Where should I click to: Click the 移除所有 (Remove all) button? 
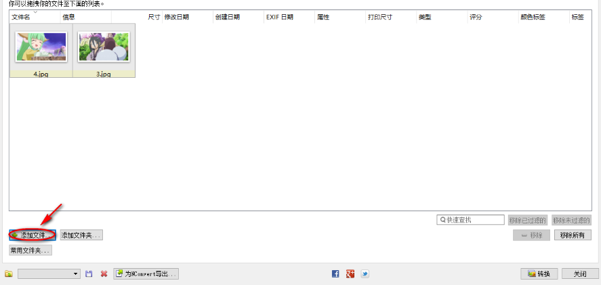click(573, 235)
